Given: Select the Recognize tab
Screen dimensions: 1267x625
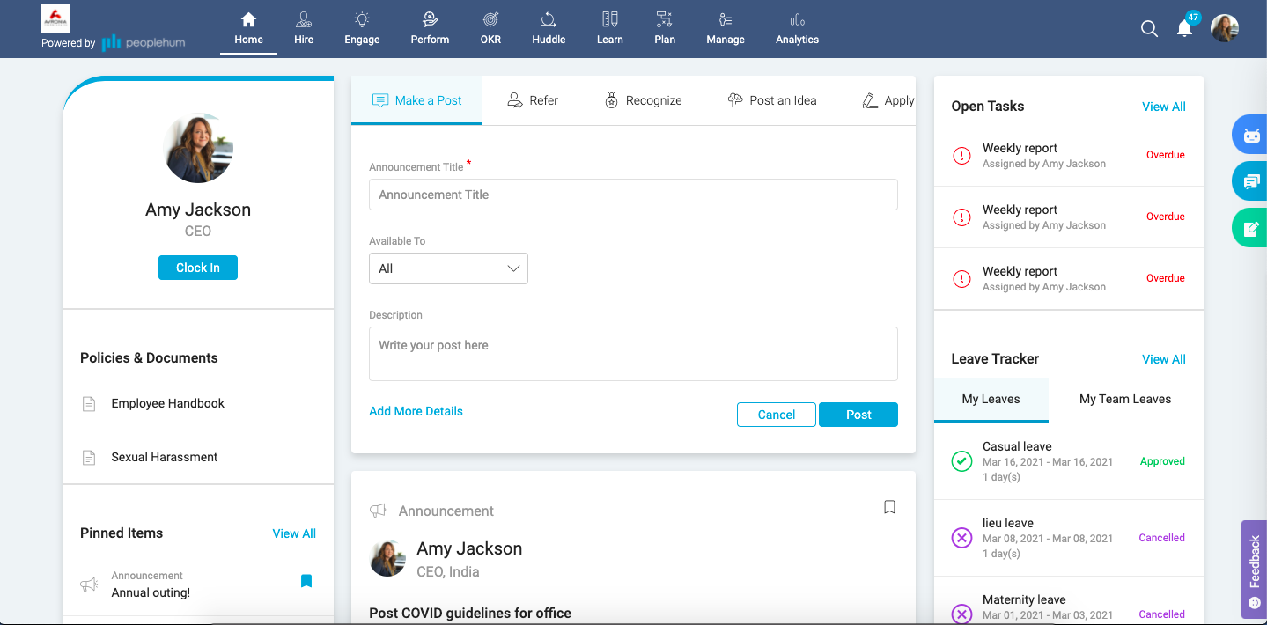Looking at the screenshot, I should click(643, 100).
